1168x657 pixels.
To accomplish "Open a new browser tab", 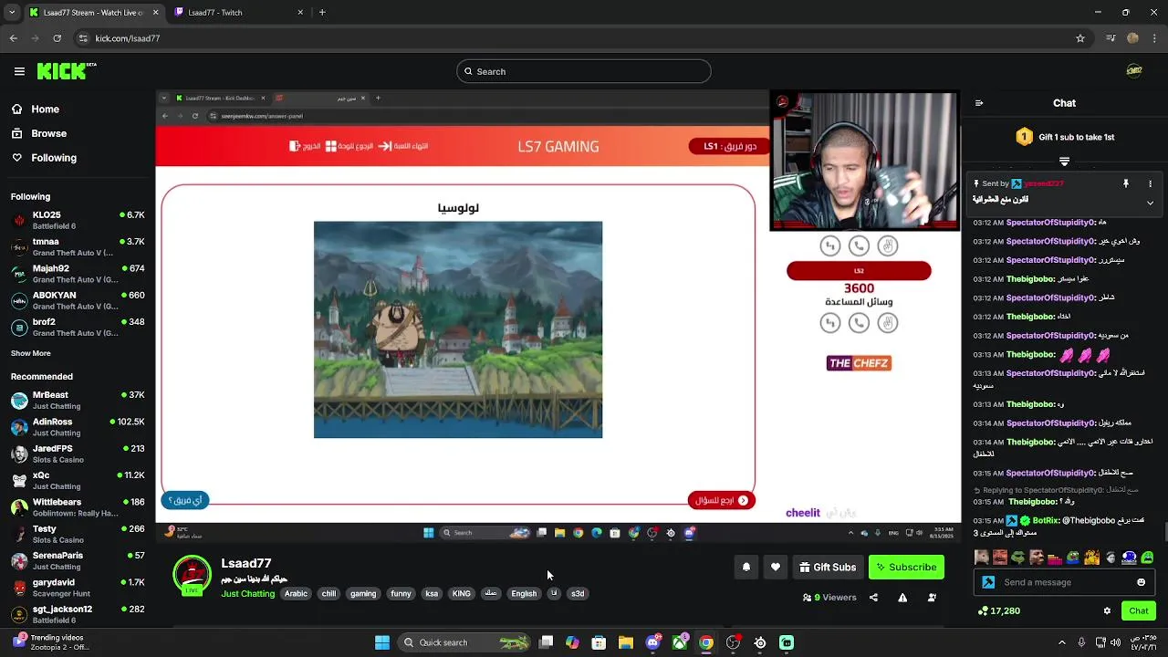I will click(x=322, y=13).
